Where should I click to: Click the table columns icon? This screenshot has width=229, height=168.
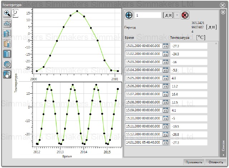pyautogui.click(x=7, y=54)
